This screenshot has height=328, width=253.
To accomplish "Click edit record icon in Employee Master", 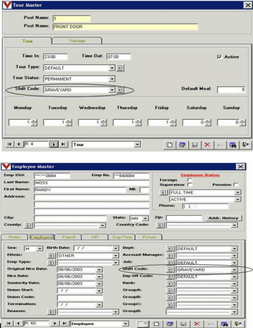I will (170, 323).
